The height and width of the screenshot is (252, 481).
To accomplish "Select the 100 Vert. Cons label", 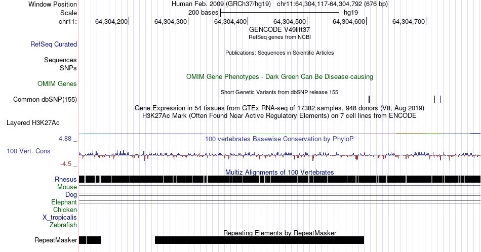I will pyautogui.click(x=28, y=151).
